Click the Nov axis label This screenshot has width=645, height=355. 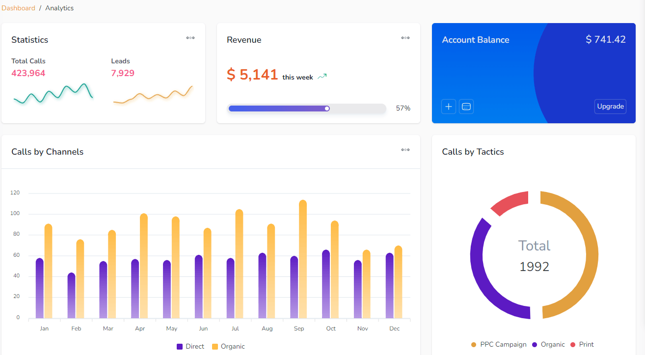[363, 328]
